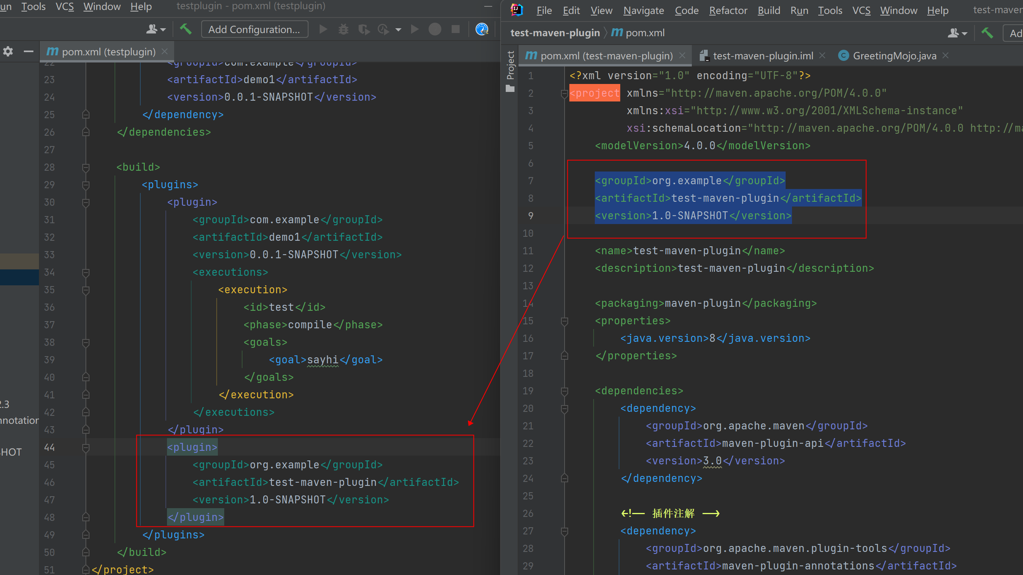The width and height of the screenshot is (1023, 575).
Task: Collapse execution fold at line 35
Action: [x=85, y=290]
